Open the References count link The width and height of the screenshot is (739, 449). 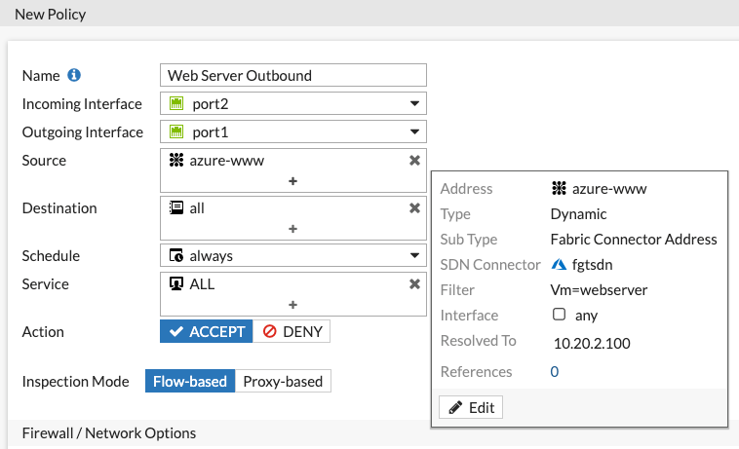click(555, 372)
